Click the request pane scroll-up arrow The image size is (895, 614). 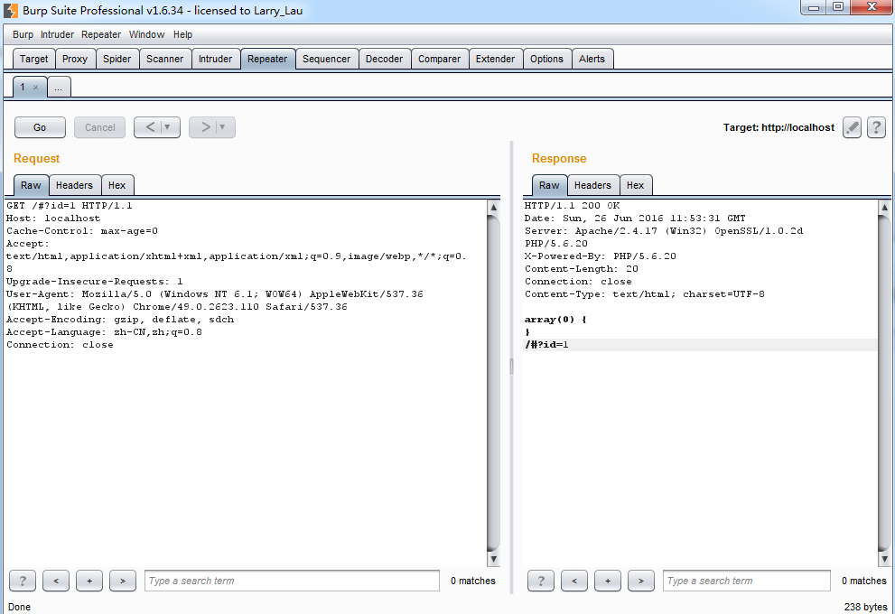point(494,207)
